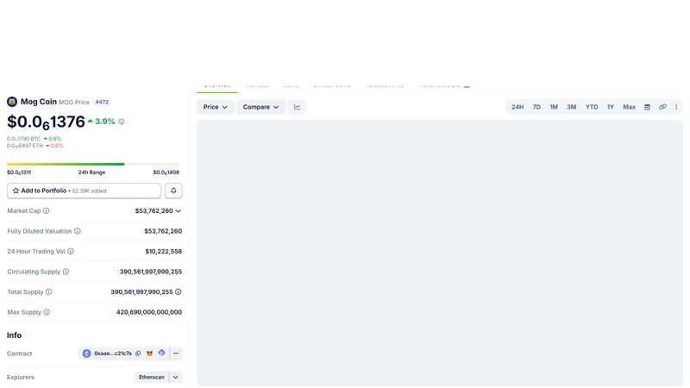The height and width of the screenshot is (388, 690).
Task: Click the 52.39K added text
Action: coord(90,191)
